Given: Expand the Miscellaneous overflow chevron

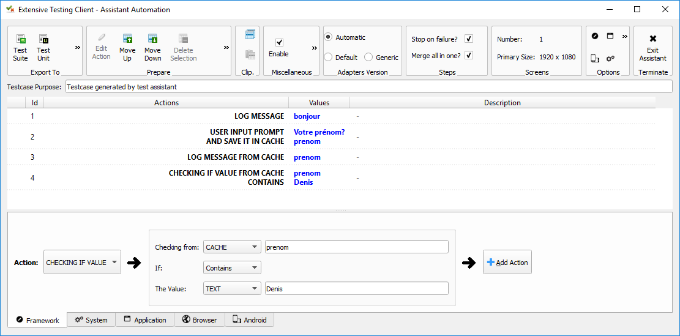Looking at the screenshot, I should (x=315, y=48).
